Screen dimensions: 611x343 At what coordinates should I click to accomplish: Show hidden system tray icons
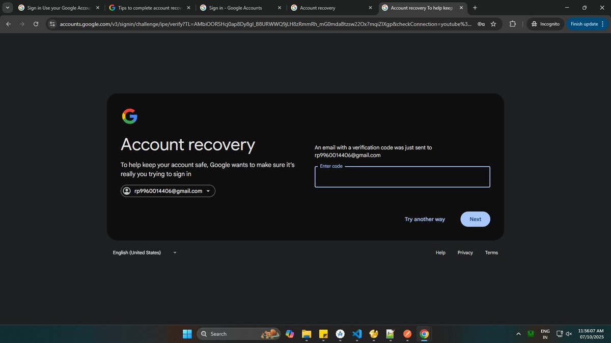(x=518, y=334)
